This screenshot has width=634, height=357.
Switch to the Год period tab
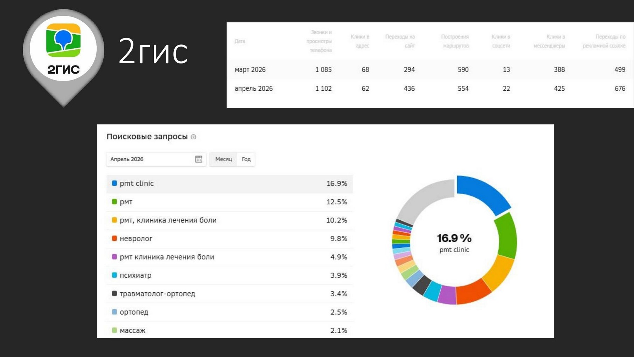tap(246, 159)
